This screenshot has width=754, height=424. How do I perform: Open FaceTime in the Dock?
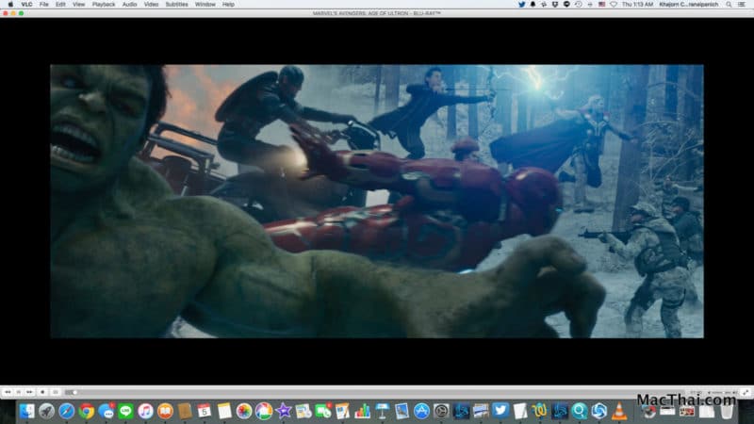(x=322, y=411)
